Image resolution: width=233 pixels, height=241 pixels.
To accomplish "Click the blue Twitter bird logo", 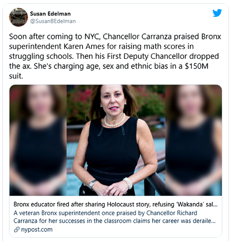I will [x=217, y=13].
